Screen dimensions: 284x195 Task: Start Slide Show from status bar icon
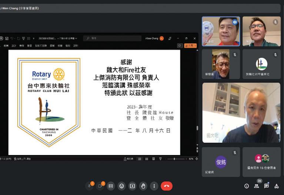[x=160, y=159]
